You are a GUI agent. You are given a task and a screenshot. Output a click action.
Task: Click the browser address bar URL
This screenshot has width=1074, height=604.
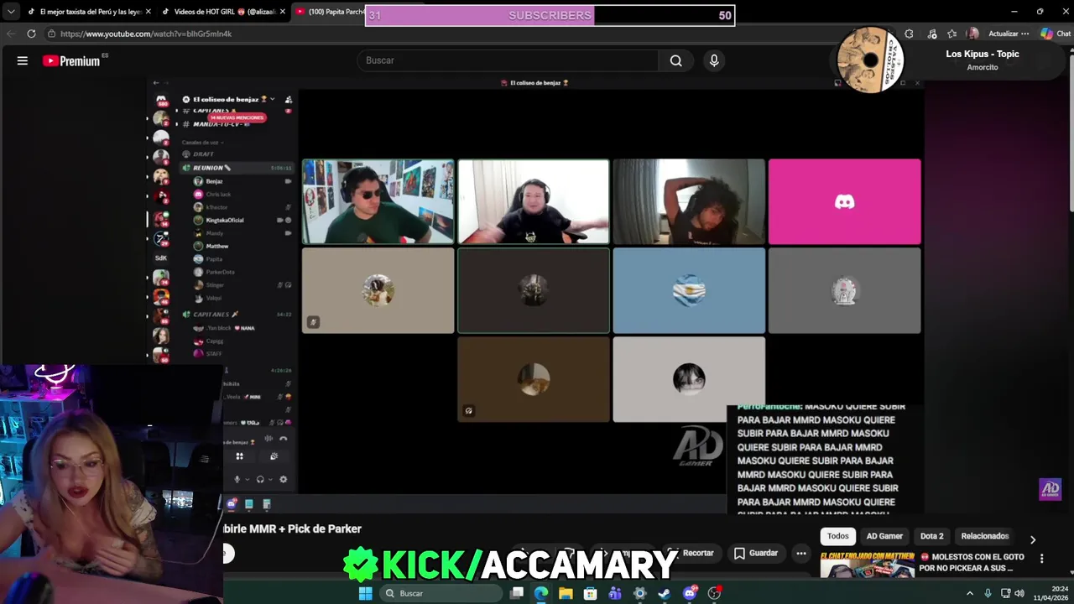coord(146,34)
